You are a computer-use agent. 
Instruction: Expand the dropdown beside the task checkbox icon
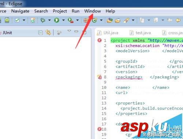coord(24,20)
